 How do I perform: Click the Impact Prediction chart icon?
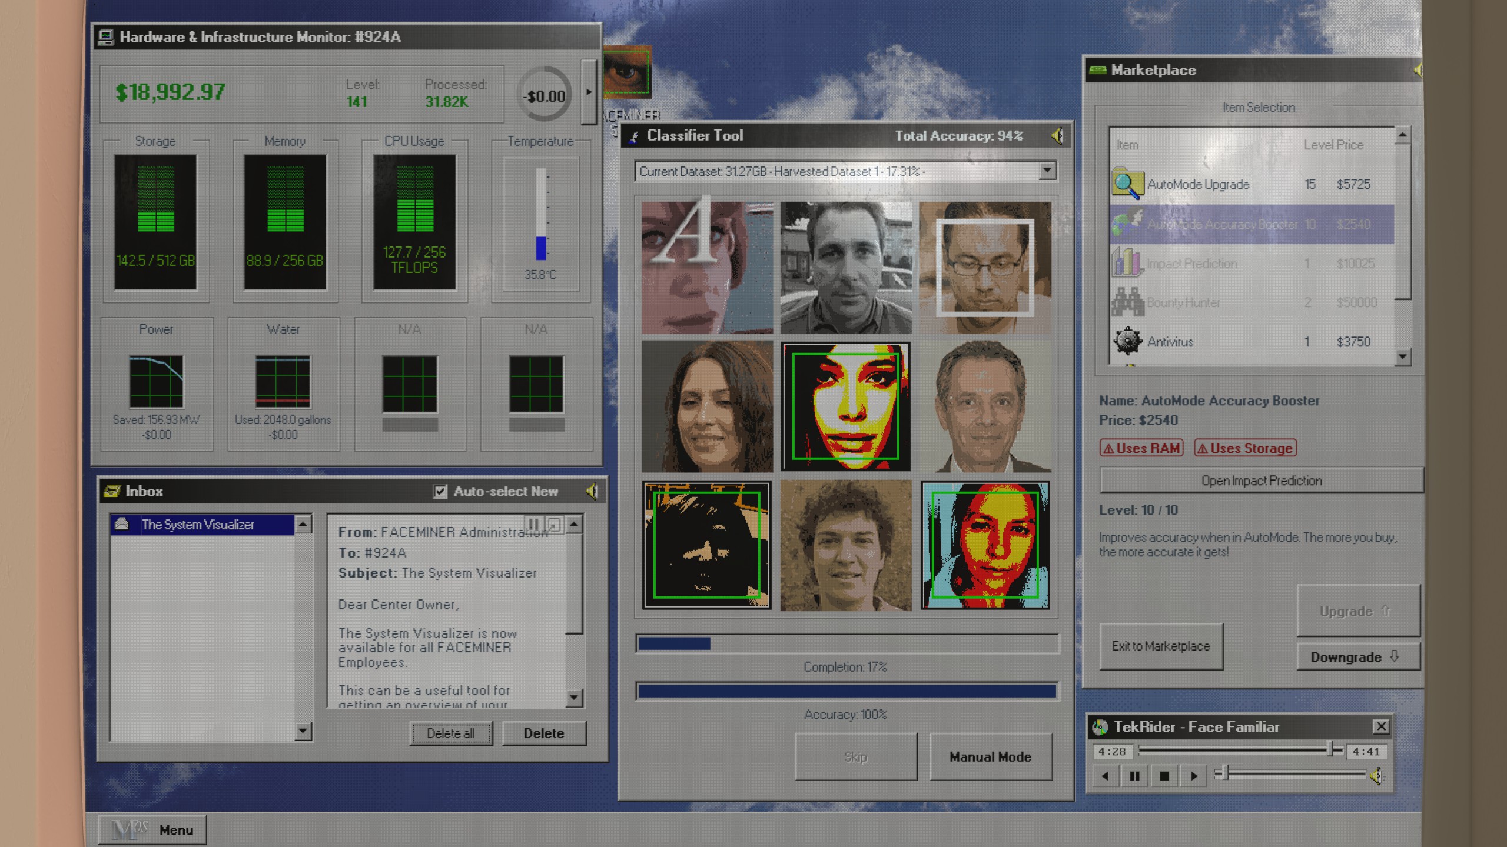pyautogui.click(x=1127, y=263)
